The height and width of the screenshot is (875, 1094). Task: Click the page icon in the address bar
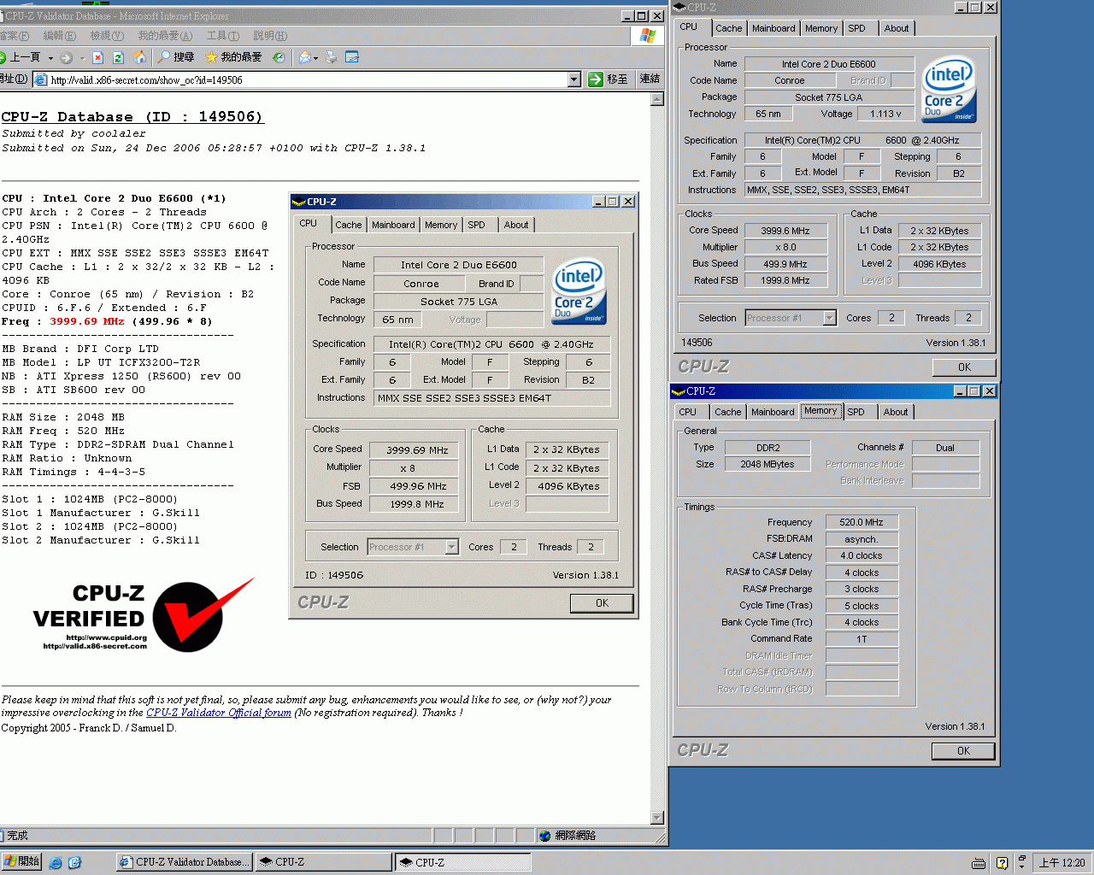coord(40,79)
